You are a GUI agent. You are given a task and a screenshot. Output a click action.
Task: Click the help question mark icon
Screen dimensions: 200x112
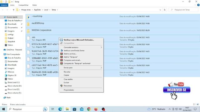pyautogui.click(x=198, y=5)
